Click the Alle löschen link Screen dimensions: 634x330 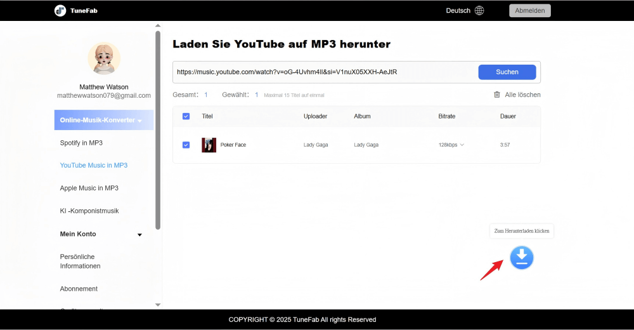(522, 95)
